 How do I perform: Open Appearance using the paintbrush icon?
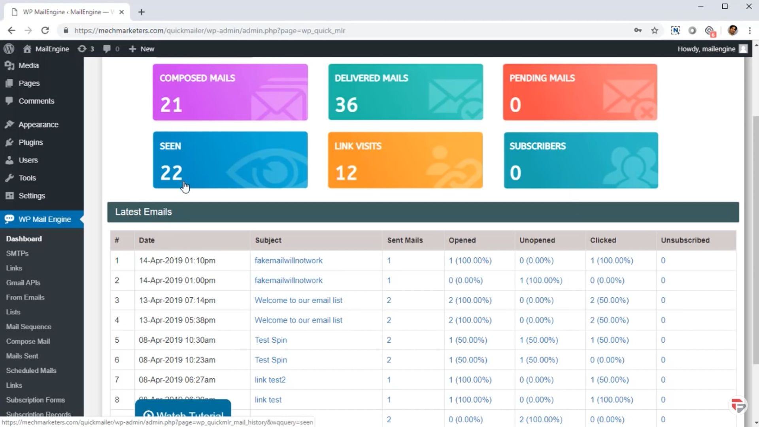[9, 124]
